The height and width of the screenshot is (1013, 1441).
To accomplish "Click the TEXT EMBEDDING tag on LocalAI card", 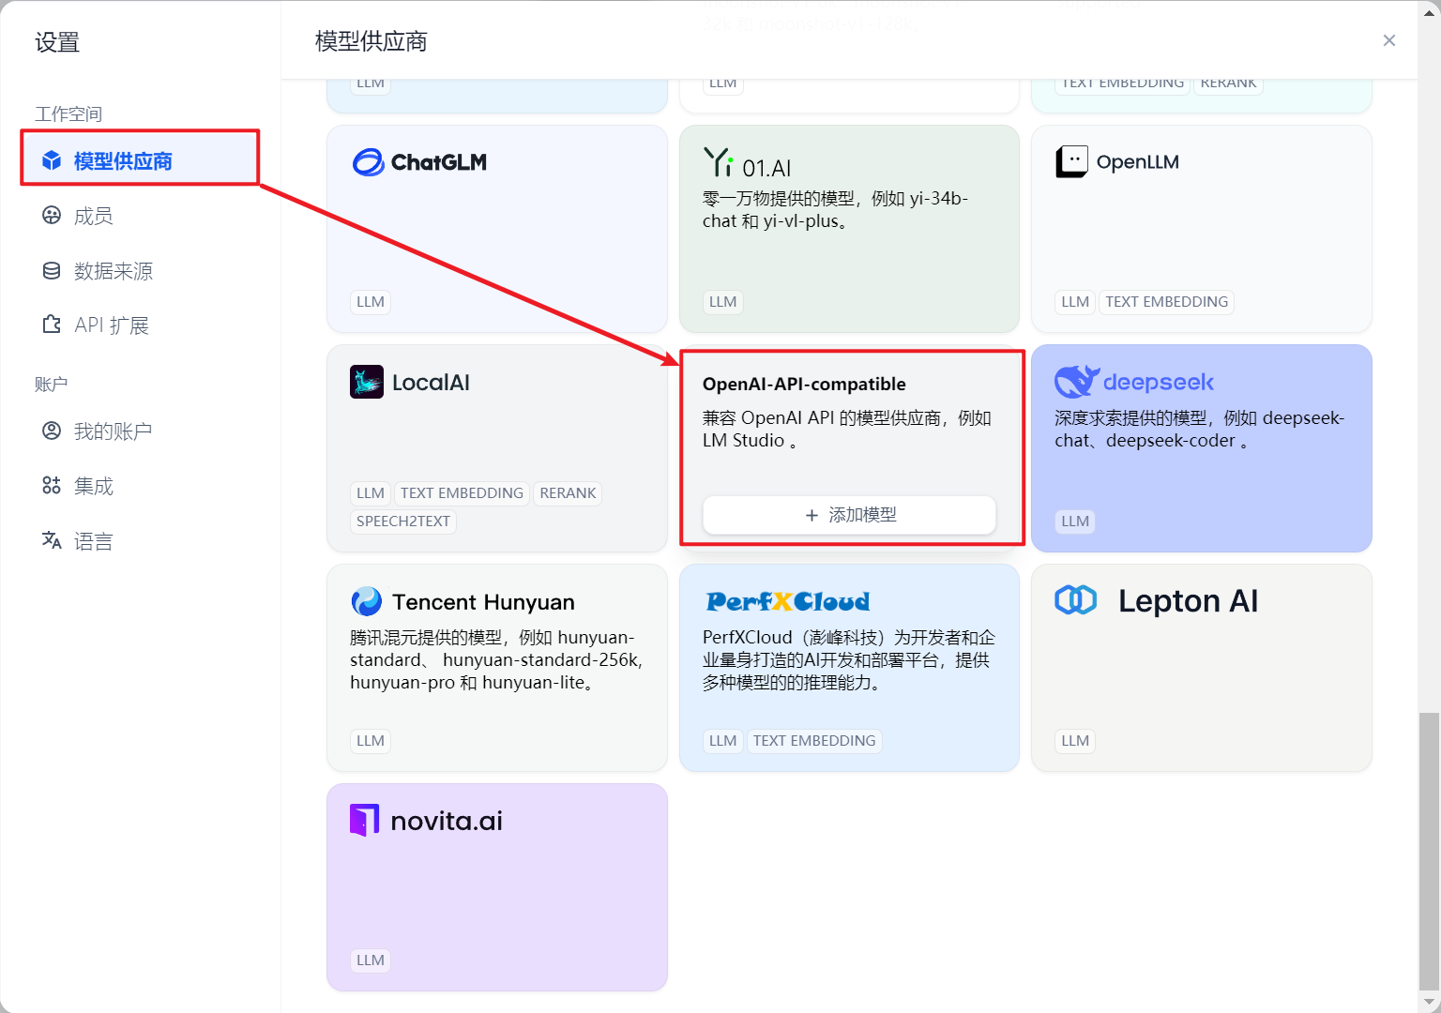I will coord(462,492).
